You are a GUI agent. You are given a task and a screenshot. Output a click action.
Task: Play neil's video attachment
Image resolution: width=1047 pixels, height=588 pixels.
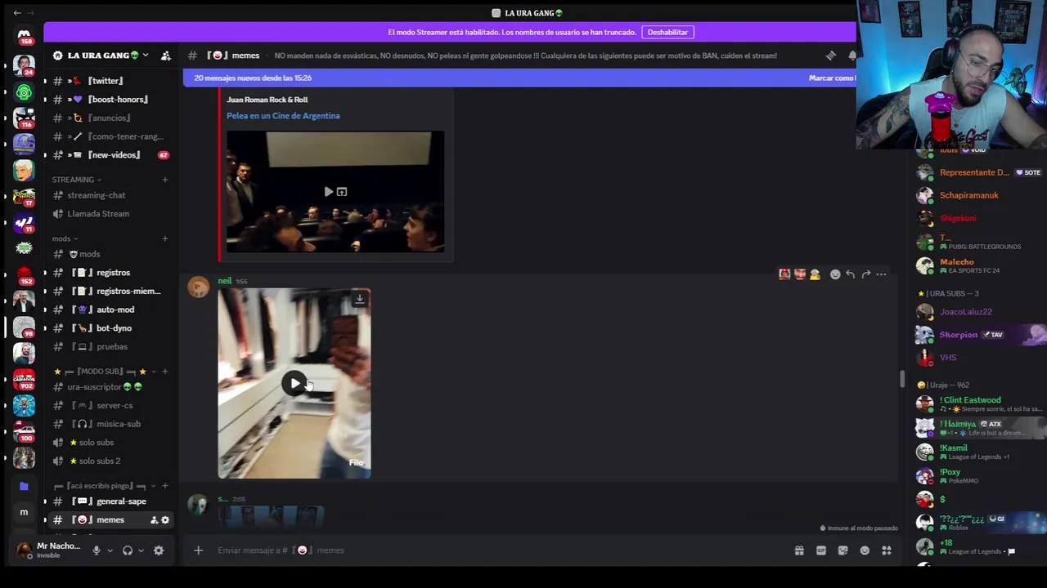pyautogui.click(x=294, y=383)
